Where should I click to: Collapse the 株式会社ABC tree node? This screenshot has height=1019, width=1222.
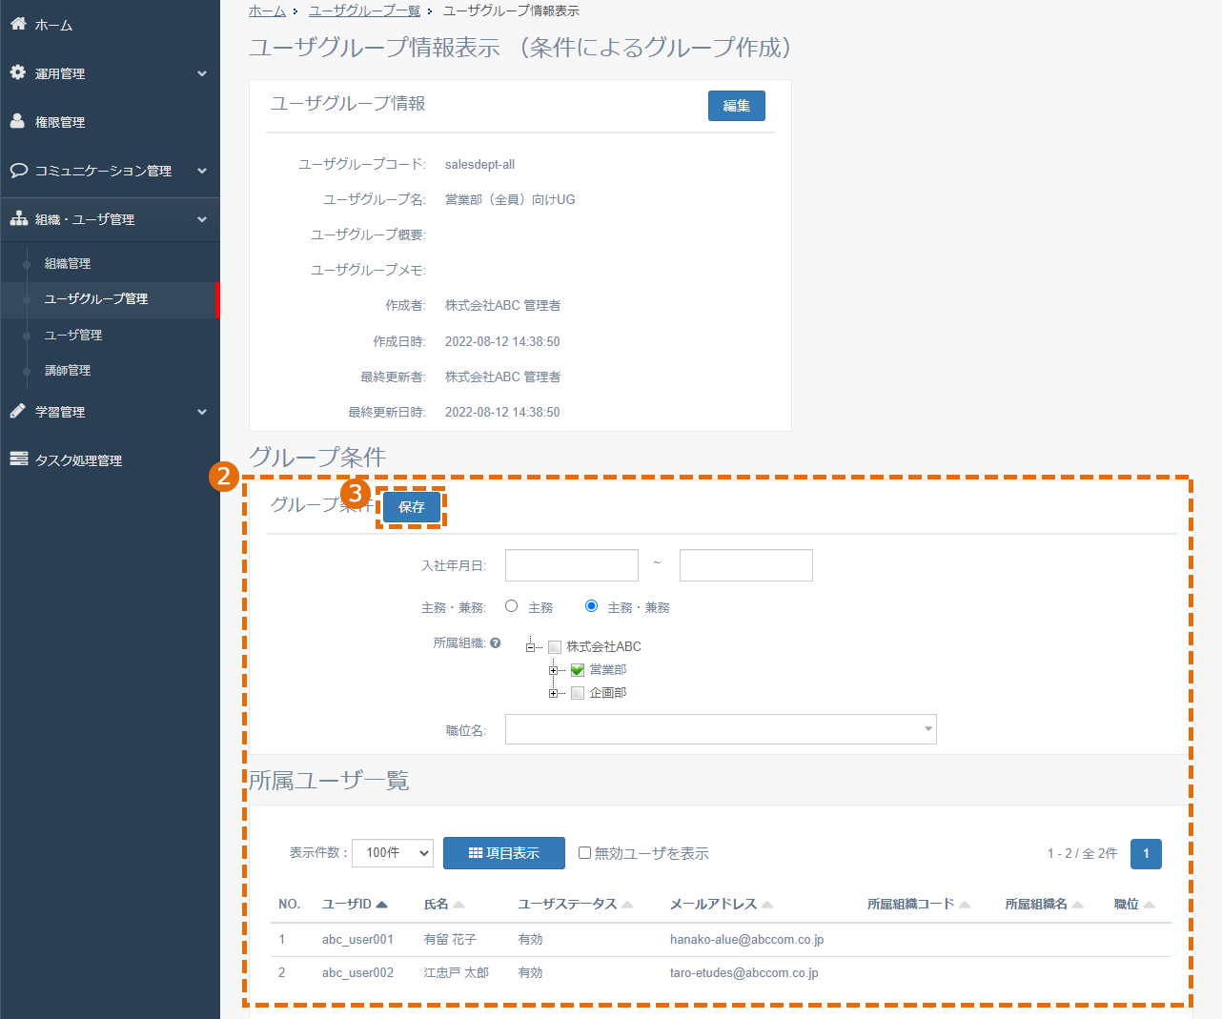pyautogui.click(x=530, y=648)
